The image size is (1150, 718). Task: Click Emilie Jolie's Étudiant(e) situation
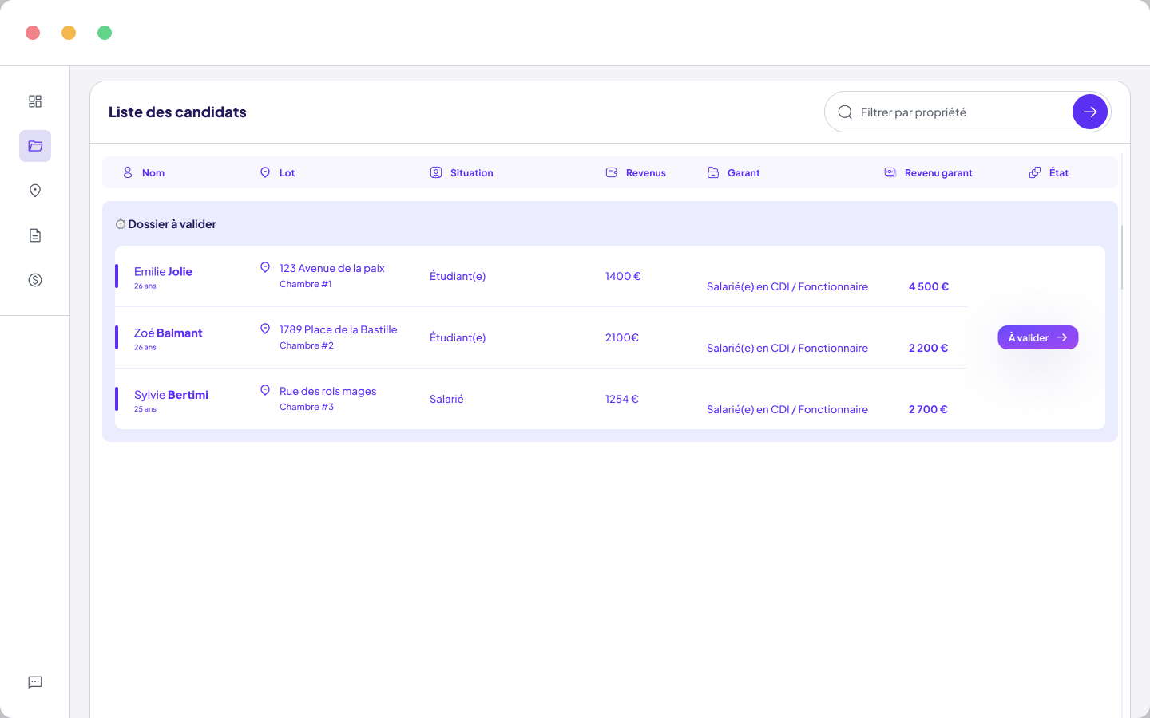458,277
